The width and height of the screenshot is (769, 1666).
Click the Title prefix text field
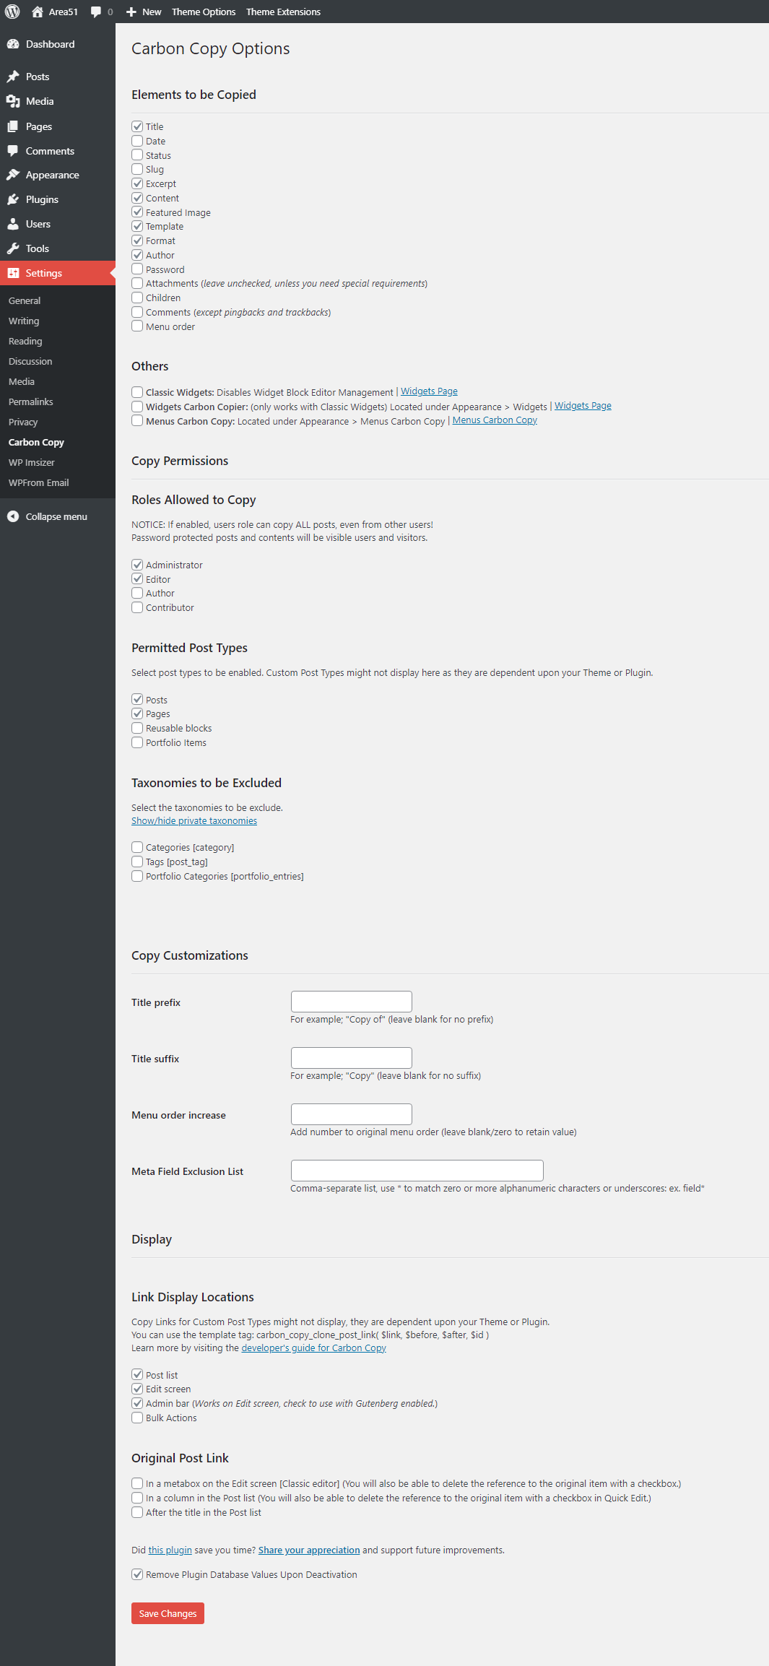click(x=351, y=1002)
